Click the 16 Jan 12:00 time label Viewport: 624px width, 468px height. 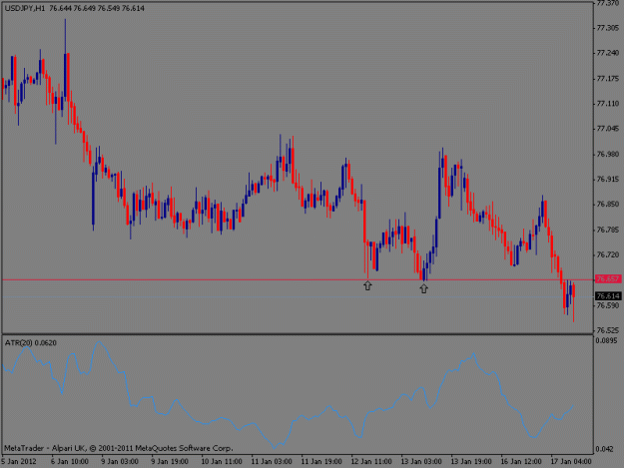click(x=521, y=461)
